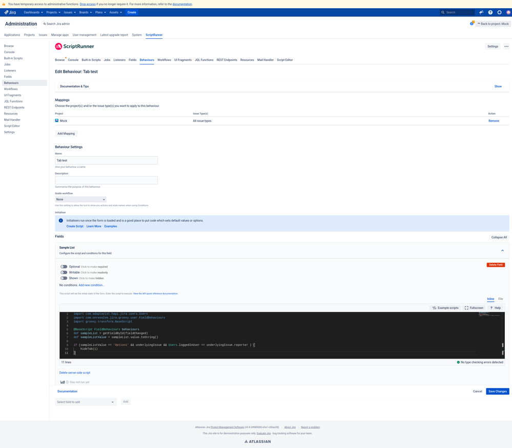Screen dimensions: 512x448
Task: Open Jira notifications via the megaphone icon
Action: (x=481, y=12)
